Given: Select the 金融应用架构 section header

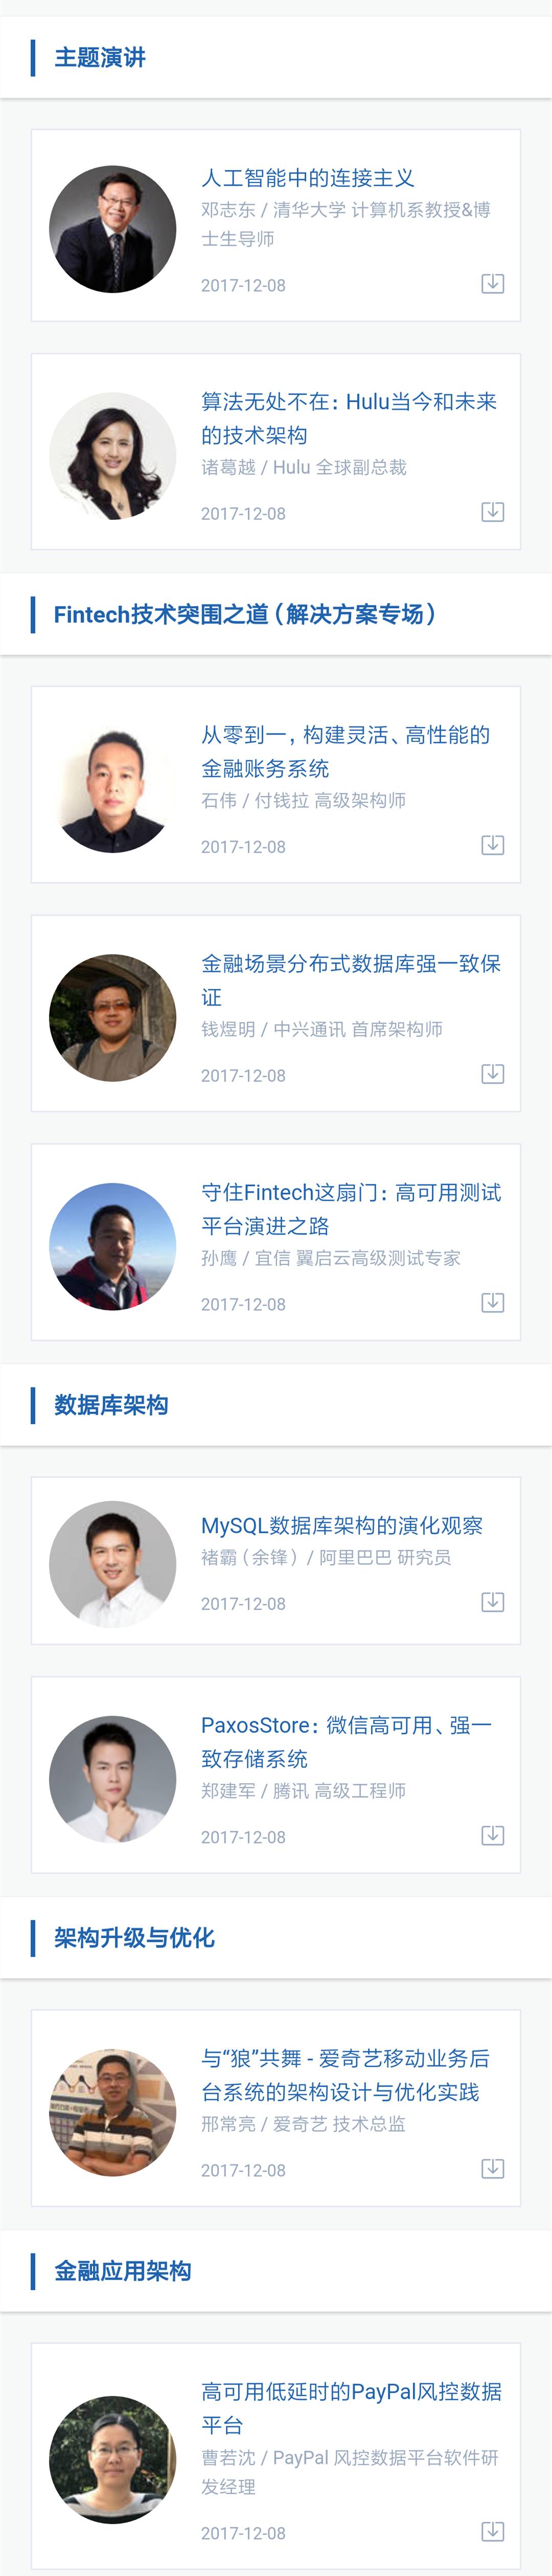Looking at the screenshot, I should pos(123,2271).
